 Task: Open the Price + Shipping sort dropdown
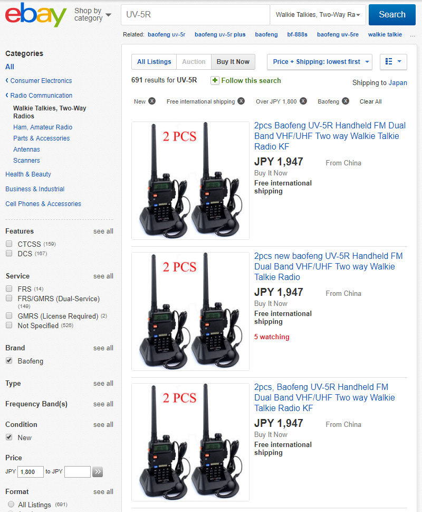(x=320, y=62)
